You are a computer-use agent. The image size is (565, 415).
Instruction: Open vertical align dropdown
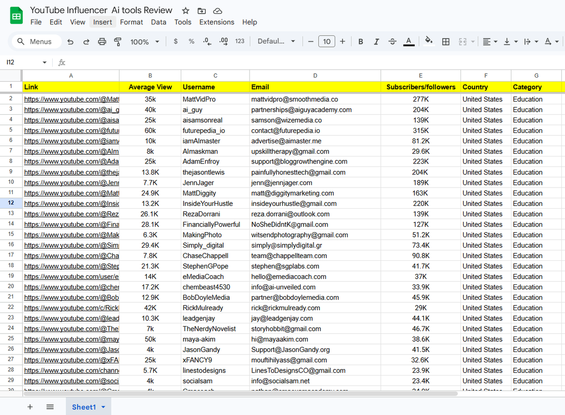(510, 41)
